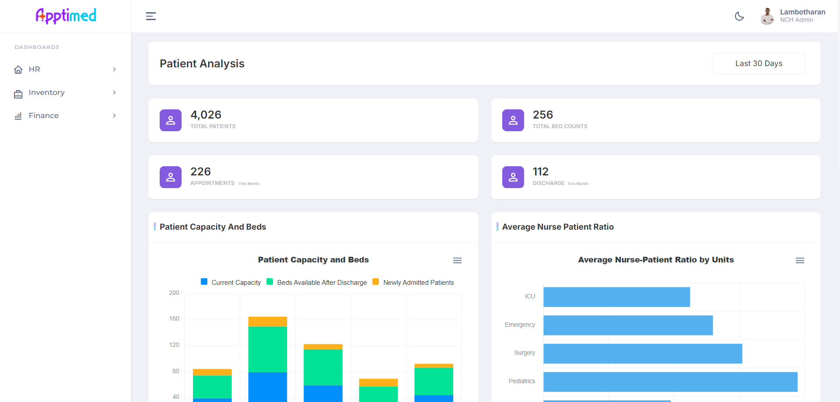Open the Finance dashboard menu
Screen dimensions: 840x402
(x=66, y=115)
